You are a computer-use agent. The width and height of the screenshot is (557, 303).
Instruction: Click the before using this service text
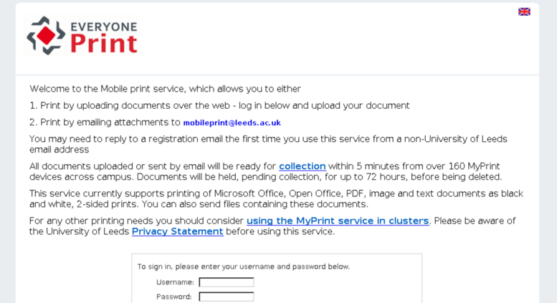280,231
